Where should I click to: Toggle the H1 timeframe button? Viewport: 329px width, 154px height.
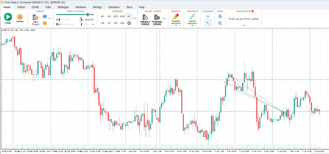(129, 16)
